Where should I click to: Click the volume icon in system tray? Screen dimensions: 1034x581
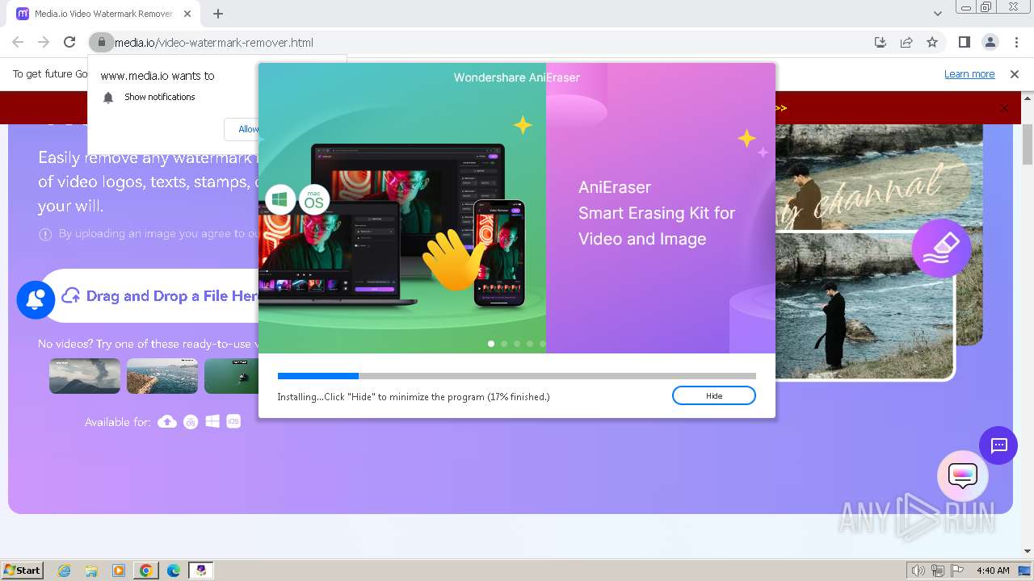click(918, 571)
